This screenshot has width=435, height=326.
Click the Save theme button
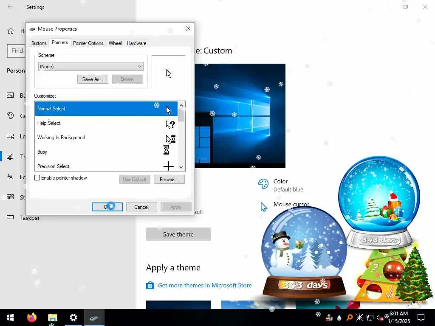coord(178,234)
